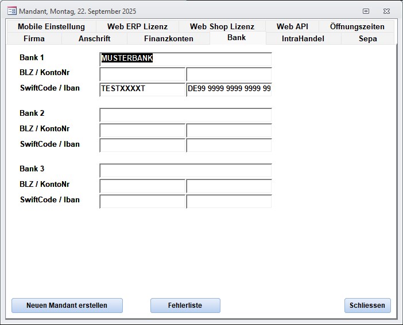The width and height of the screenshot is (403, 325).
Task: Focus the Bank 1 SwiftCode field TESTXXXXT
Action: pyautogui.click(x=142, y=89)
